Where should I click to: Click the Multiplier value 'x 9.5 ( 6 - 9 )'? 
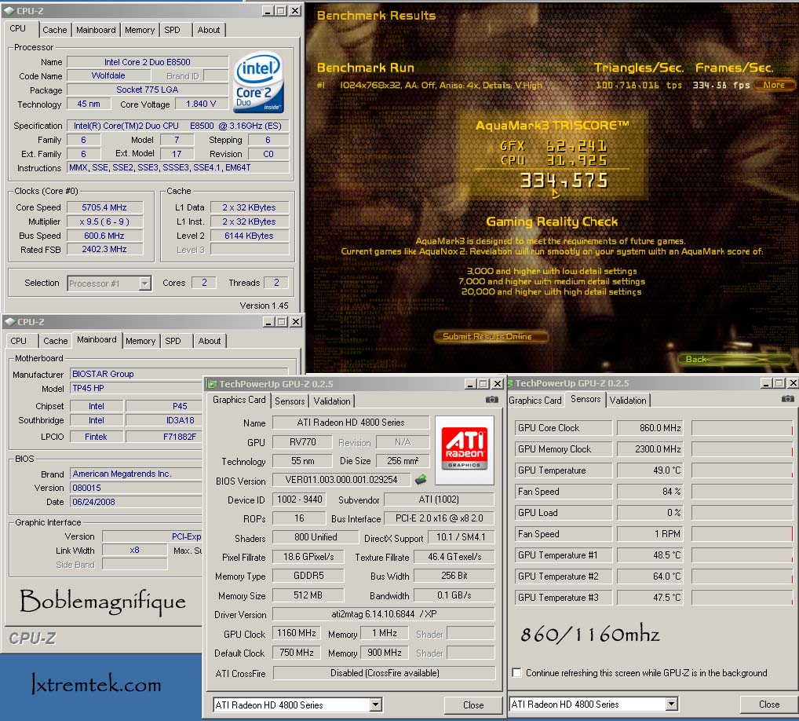[104, 221]
